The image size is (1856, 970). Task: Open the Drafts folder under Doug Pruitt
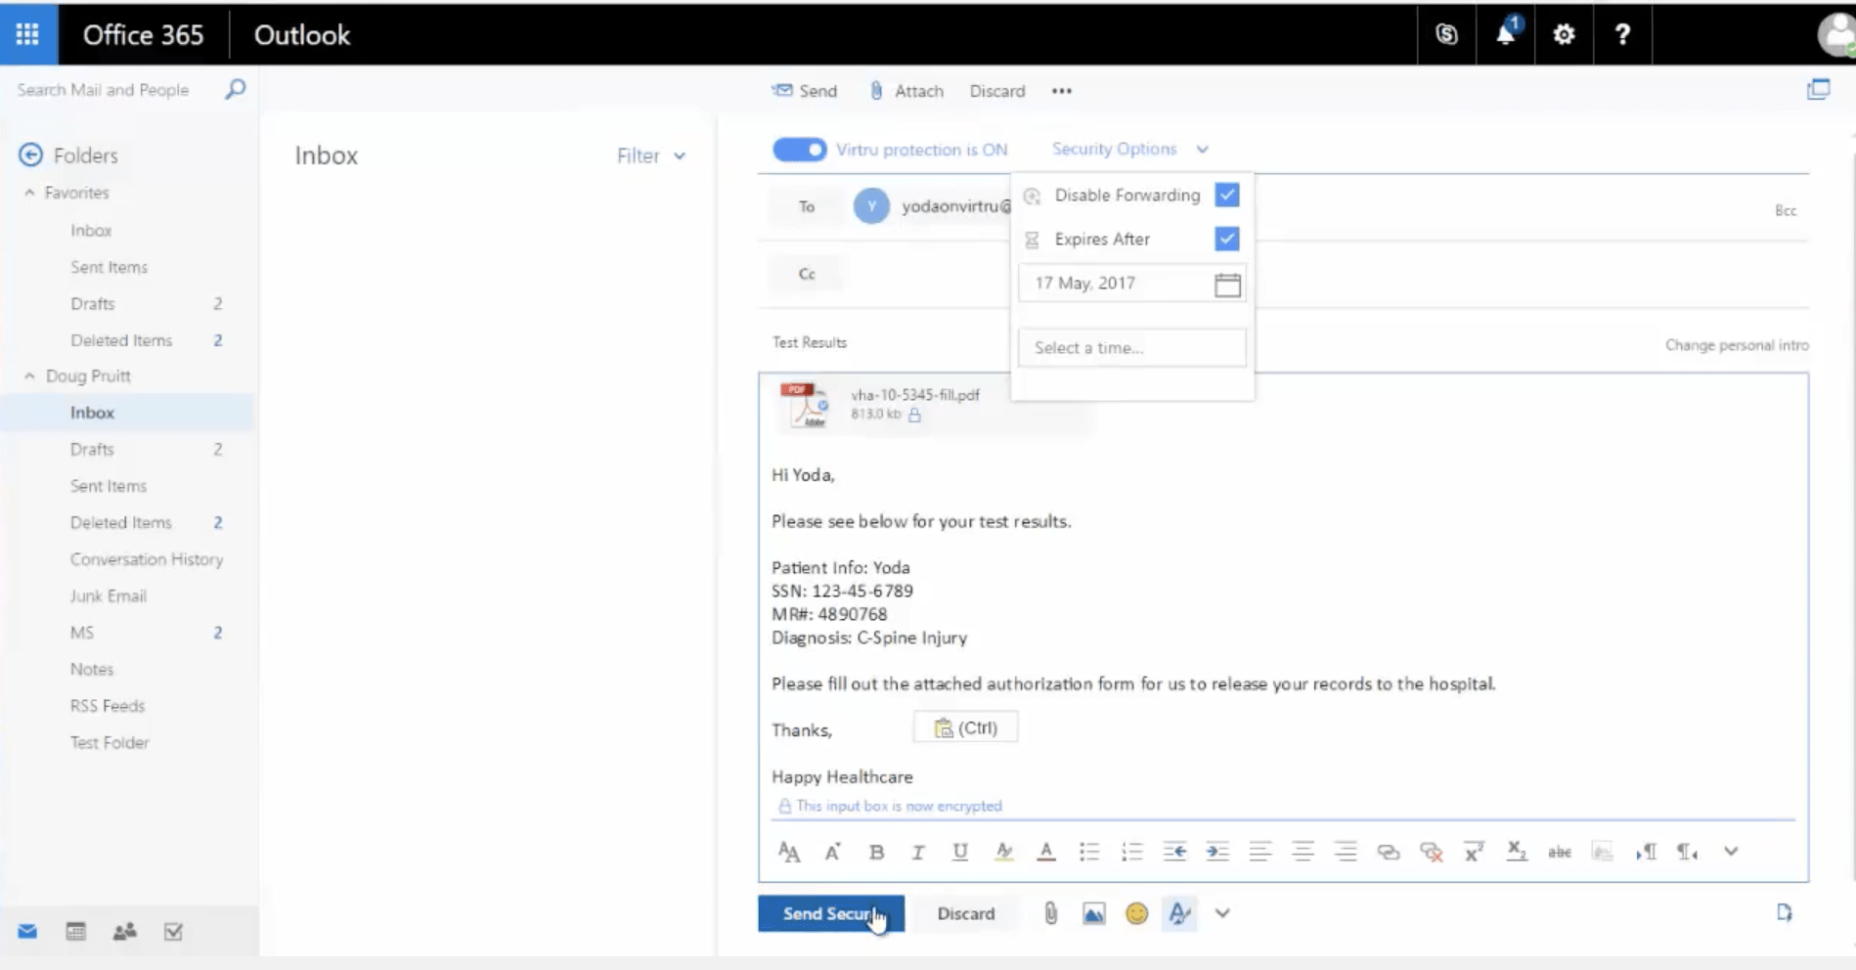[x=92, y=449]
